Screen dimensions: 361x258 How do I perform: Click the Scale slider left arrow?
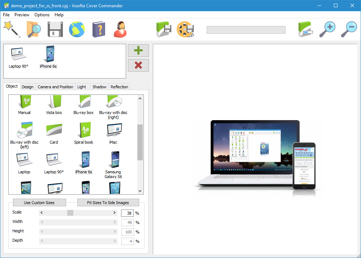pos(42,213)
